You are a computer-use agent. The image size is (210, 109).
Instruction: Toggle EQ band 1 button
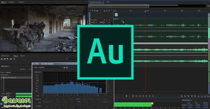tap(63, 107)
